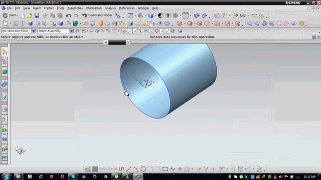
Task: Select the Arc tool in sketch toolbar
Action: 136,169
